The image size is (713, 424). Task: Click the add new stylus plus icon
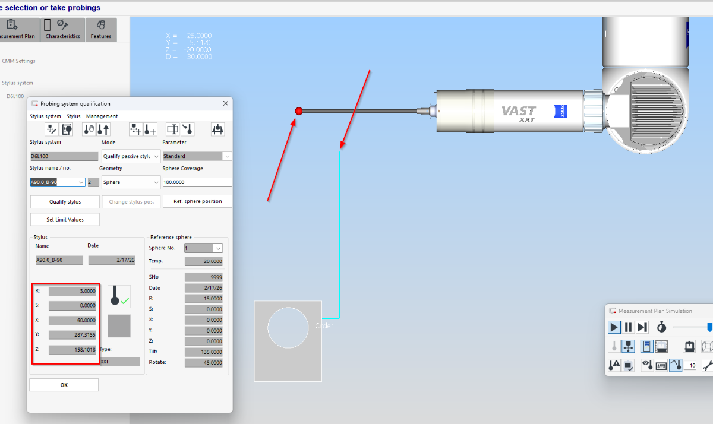[x=150, y=129]
